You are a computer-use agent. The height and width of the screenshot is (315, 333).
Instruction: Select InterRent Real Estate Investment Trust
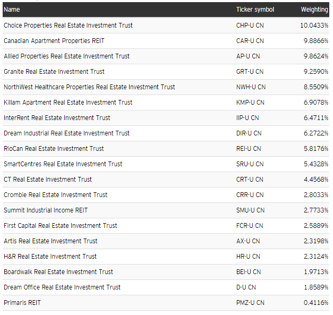click(x=57, y=118)
